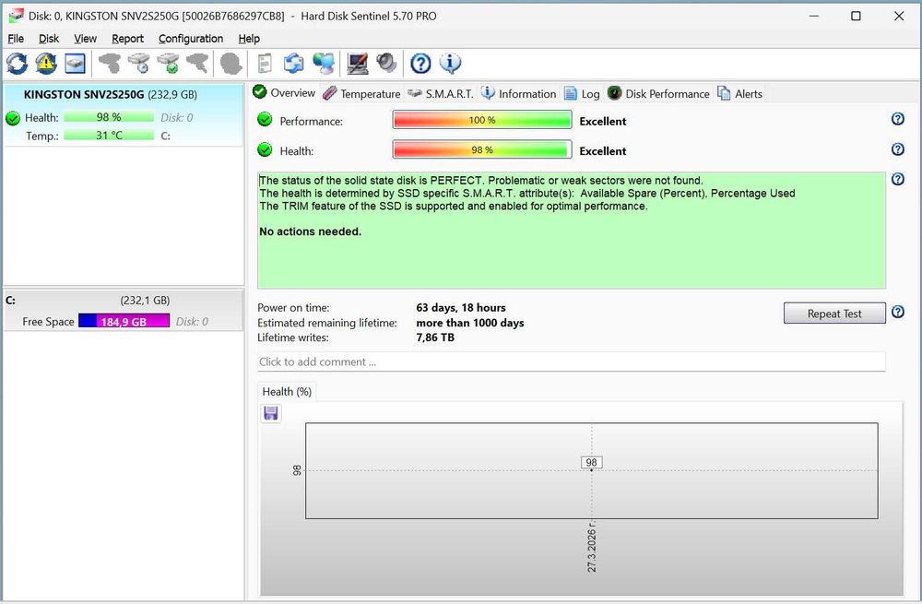Switch to the Disk Performance tab
Screen dimensions: 922x604
(658, 94)
